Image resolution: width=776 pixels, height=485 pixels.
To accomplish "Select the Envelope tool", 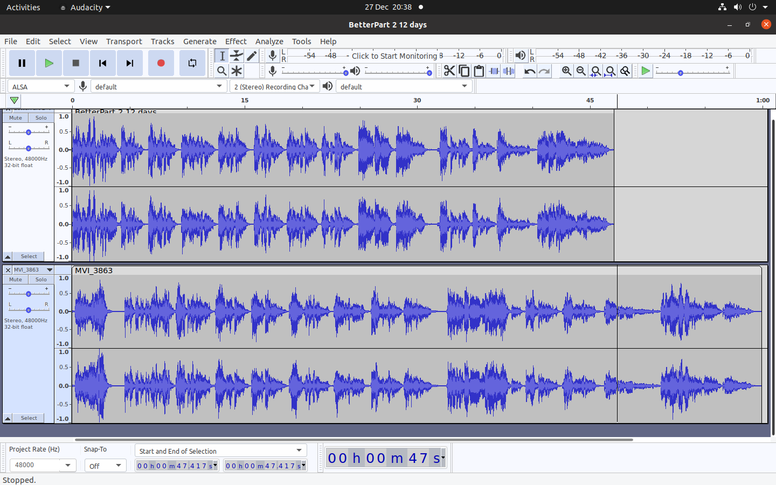I will [237, 56].
